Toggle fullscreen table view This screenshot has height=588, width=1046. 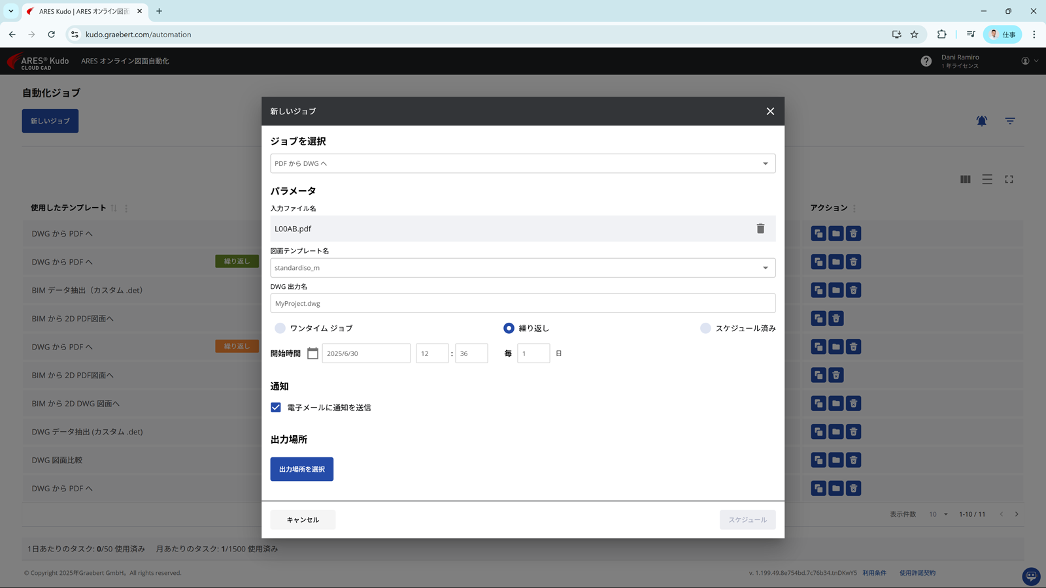point(1009,179)
